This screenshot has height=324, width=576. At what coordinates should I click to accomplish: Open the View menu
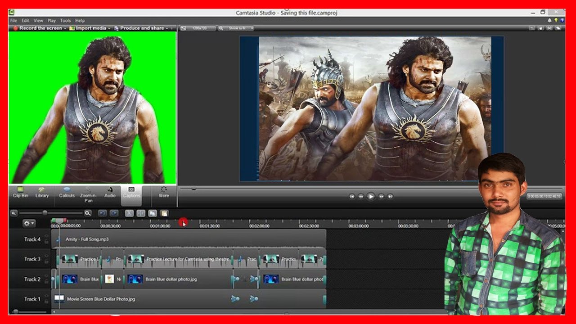click(38, 21)
